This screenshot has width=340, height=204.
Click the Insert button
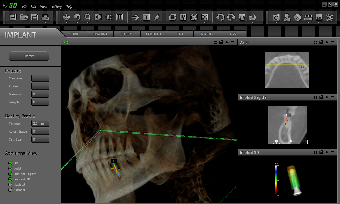pyautogui.click(x=29, y=56)
